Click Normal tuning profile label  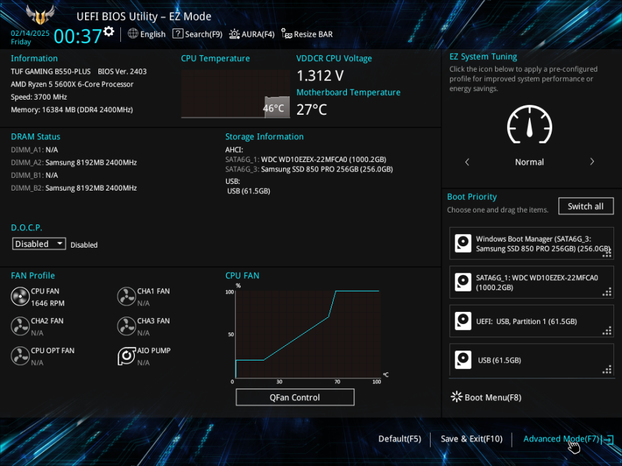coord(529,162)
